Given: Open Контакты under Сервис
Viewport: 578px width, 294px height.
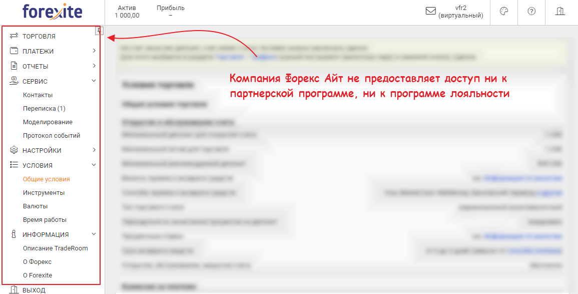Looking at the screenshot, I should coord(38,95).
